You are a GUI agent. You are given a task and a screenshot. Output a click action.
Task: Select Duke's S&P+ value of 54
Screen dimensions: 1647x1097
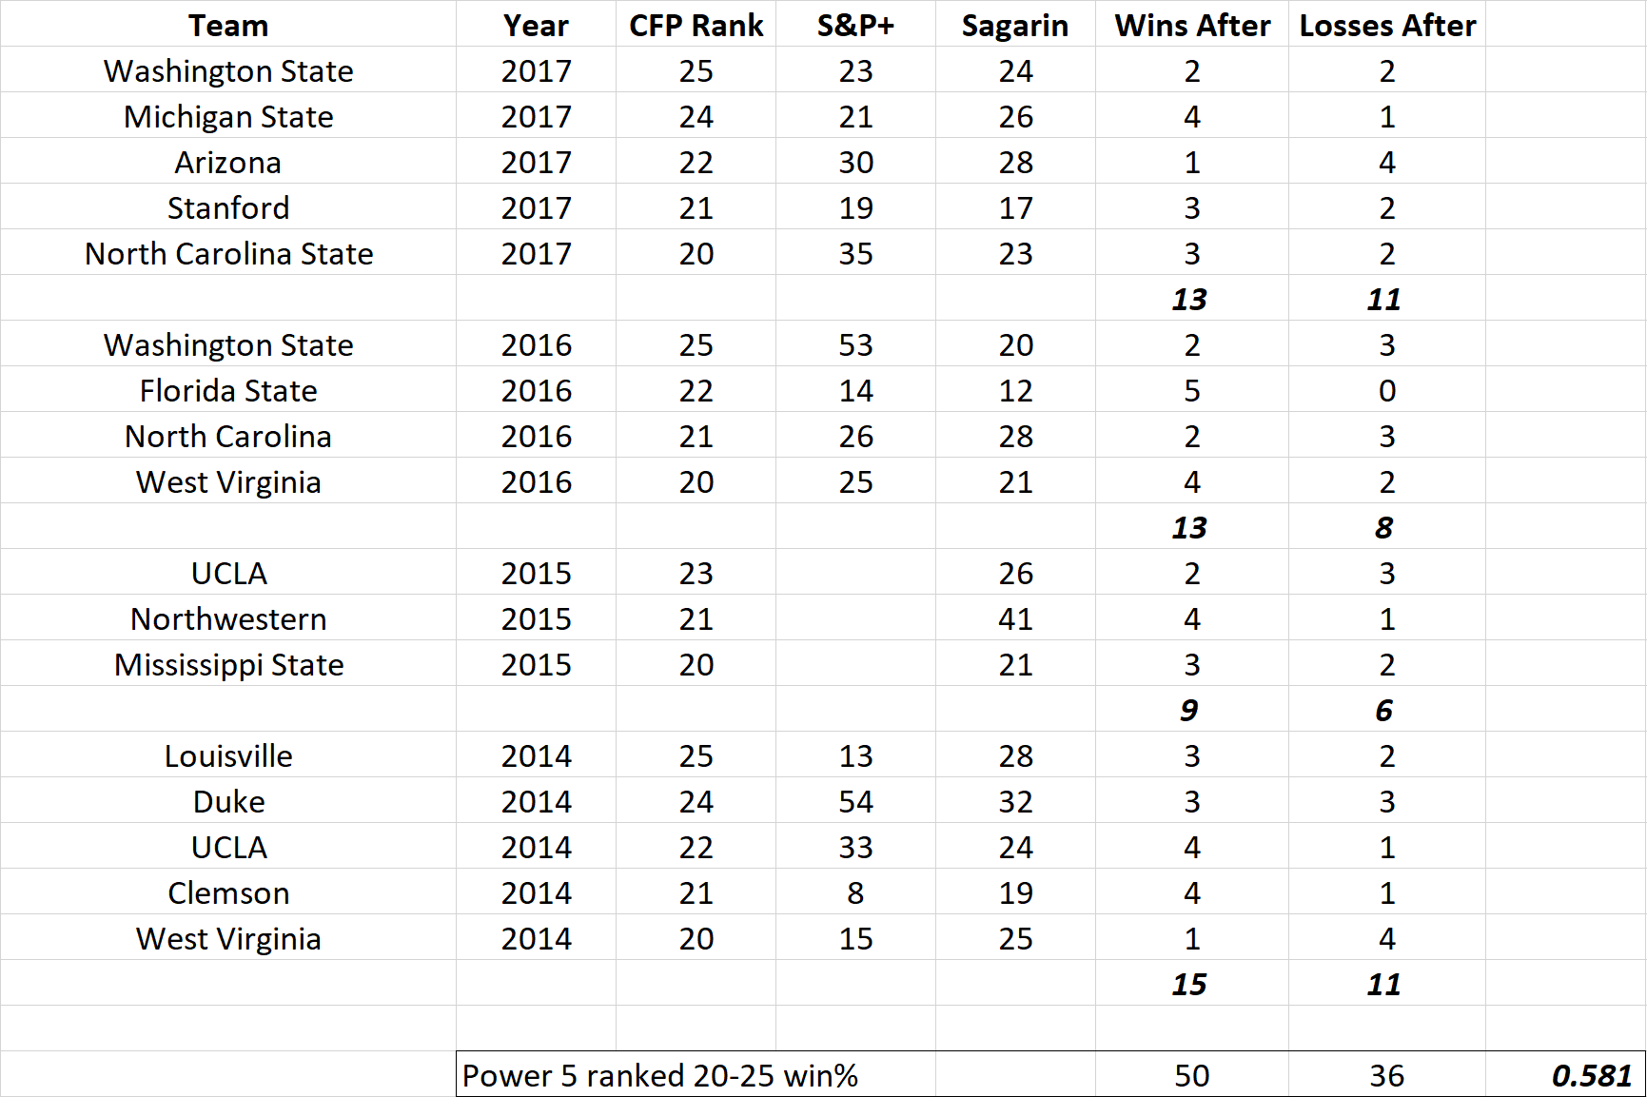click(855, 800)
